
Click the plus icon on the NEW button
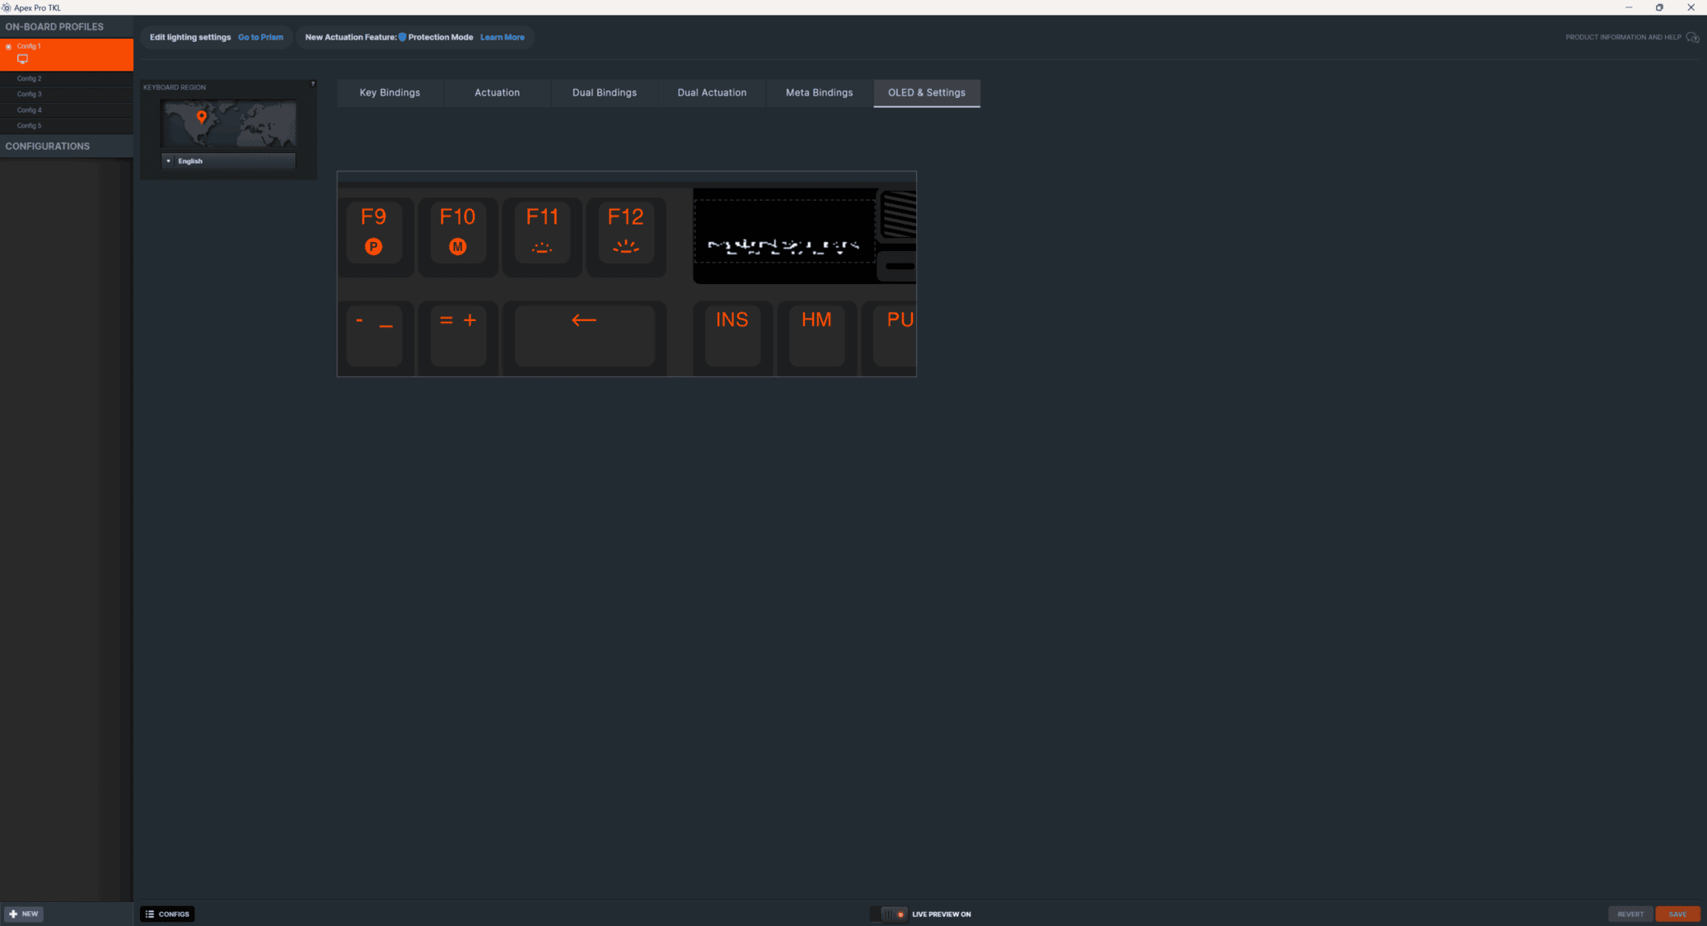[x=13, y=914]
